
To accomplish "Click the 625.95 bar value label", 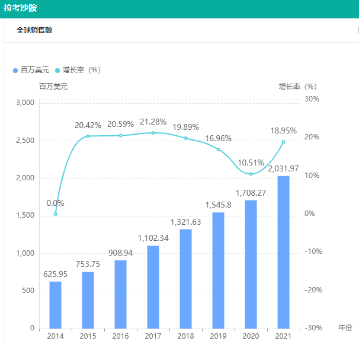I will click(x=56, y=275).
